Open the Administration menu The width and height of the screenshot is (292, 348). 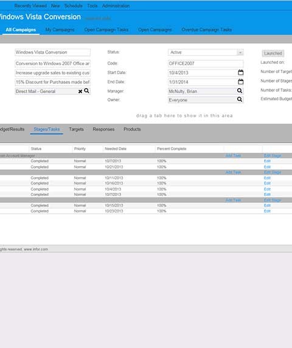(x=116, y=5)
